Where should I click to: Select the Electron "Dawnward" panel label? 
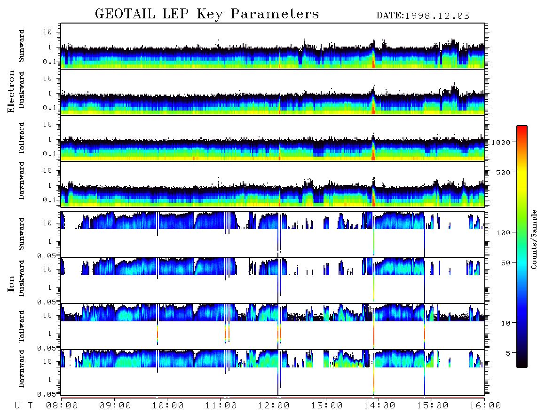pos(22,181)
